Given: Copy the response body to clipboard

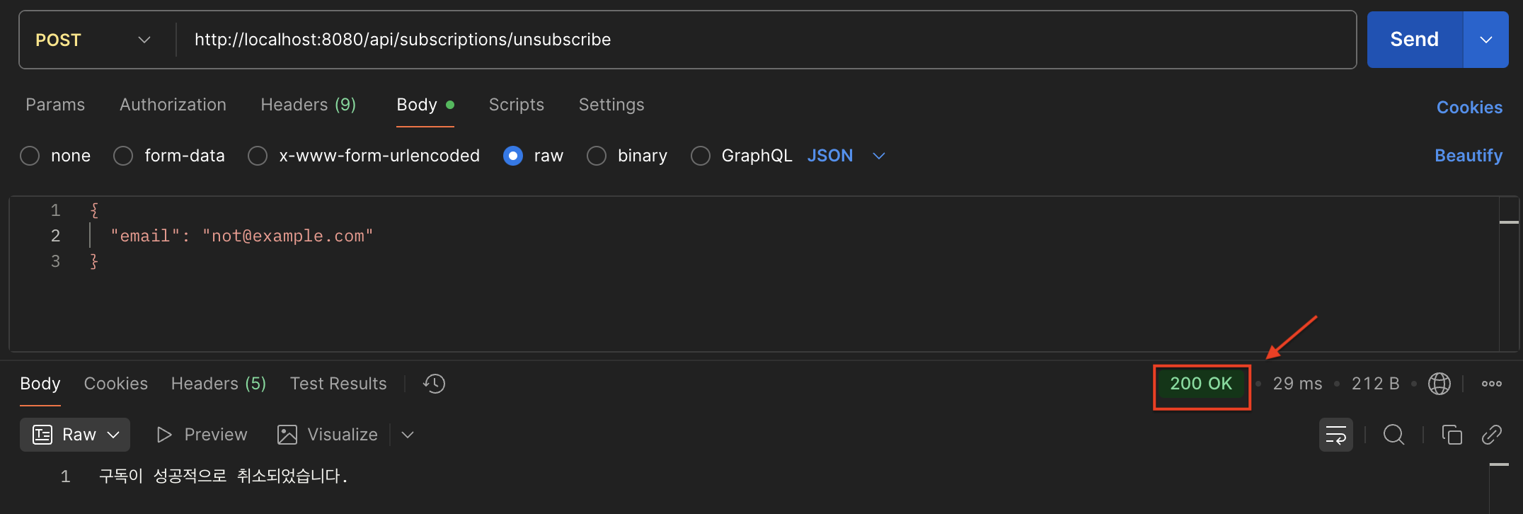Looking at the screenshot, I should (1452, 435).
